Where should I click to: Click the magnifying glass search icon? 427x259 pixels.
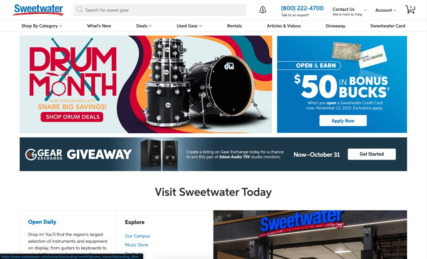point(80,10)
